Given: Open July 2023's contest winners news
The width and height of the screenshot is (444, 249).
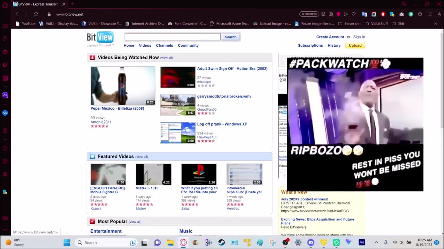Looking at the screenshot, I should pos(305,199).
